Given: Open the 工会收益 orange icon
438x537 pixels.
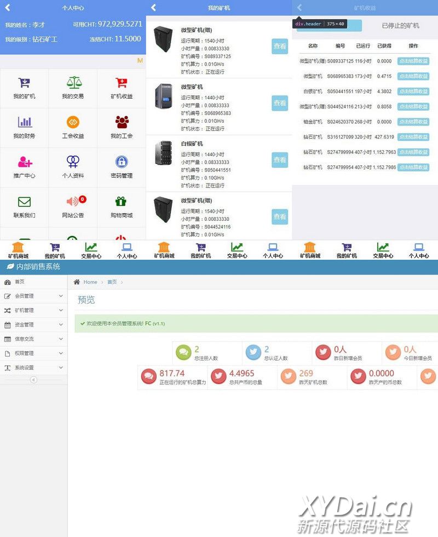Looking at the screenshot, I should 73,122.
